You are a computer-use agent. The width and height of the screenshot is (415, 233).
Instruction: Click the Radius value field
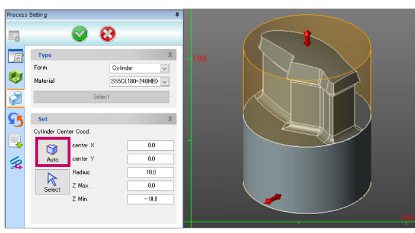click(x=151, y=172)
